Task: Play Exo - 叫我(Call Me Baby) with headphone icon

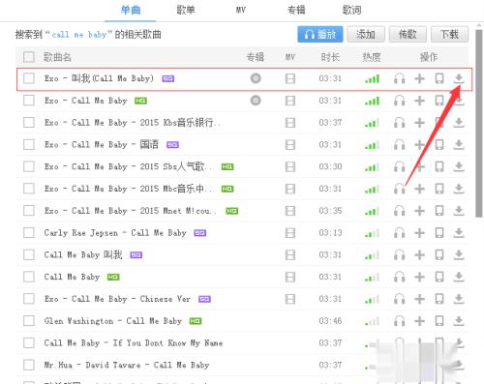Action: click(400, 78)
